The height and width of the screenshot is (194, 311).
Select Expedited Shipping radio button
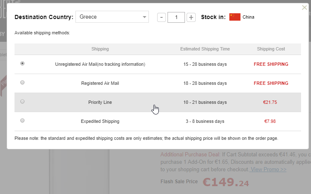22,120
